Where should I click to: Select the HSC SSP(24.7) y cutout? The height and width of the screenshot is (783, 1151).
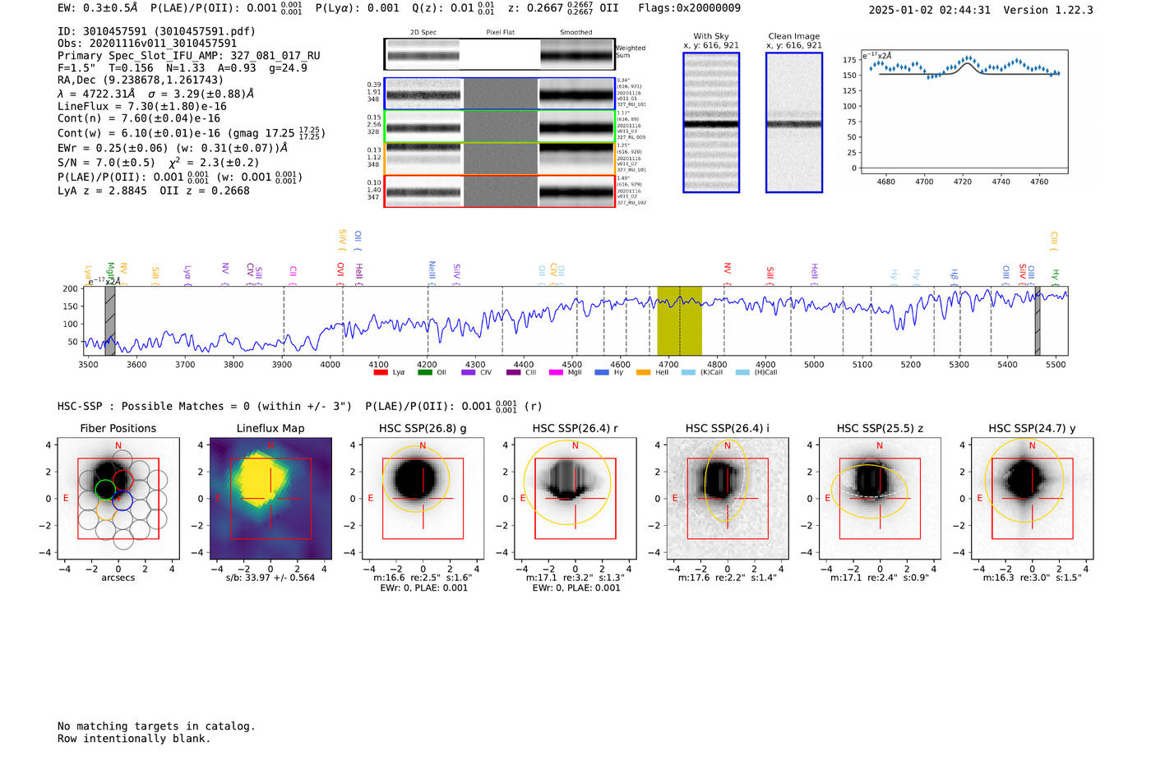(1033, 499)
